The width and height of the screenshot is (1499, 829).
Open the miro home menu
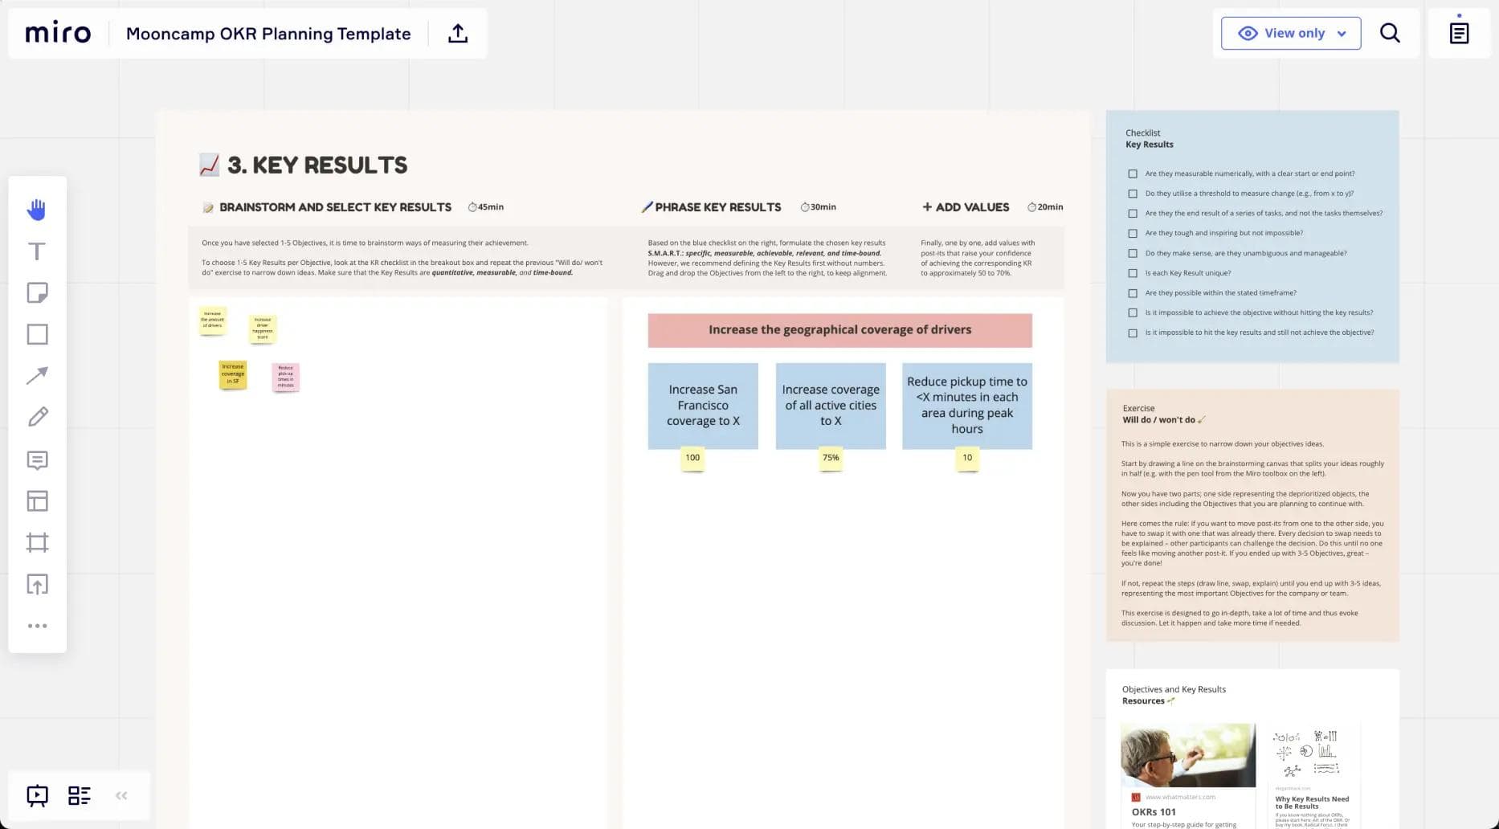tap(57, 33)
